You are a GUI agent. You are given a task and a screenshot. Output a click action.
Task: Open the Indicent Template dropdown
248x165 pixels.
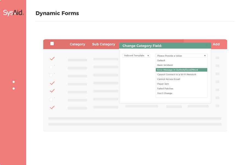click(x=136, y=55)
